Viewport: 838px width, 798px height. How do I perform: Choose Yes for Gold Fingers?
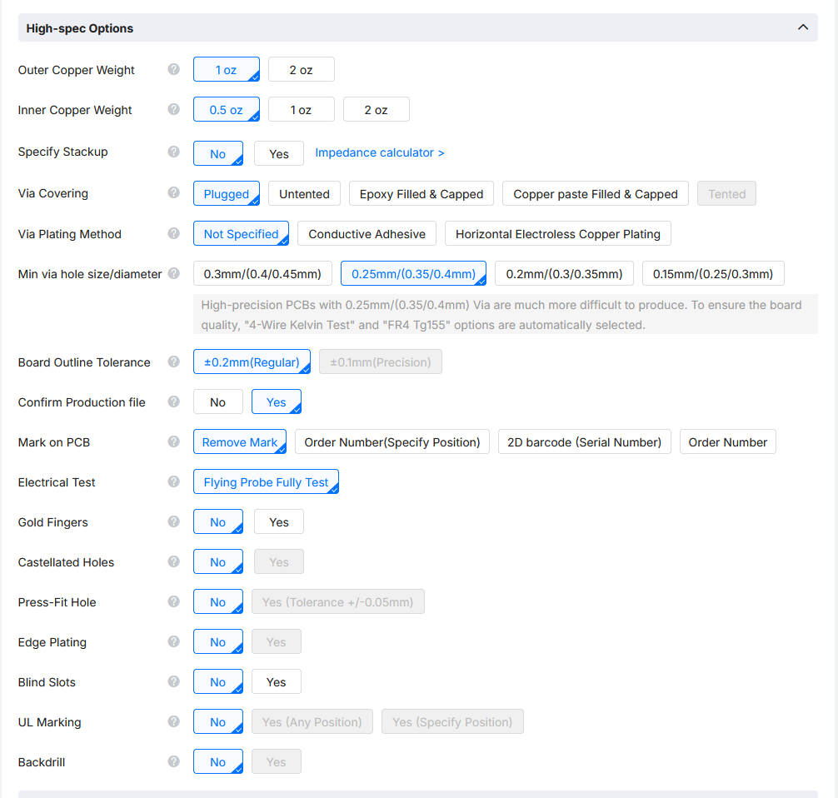tap(279, 521)
